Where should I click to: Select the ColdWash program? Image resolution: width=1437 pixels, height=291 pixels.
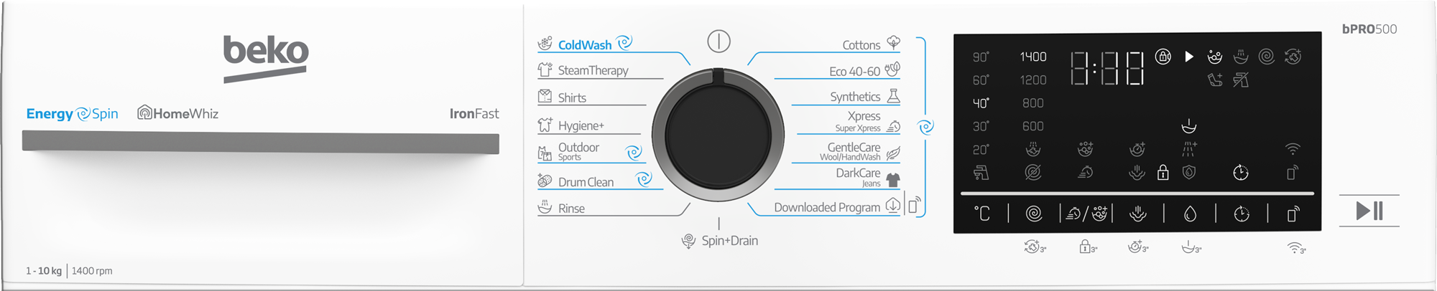(x=585, y=44)
